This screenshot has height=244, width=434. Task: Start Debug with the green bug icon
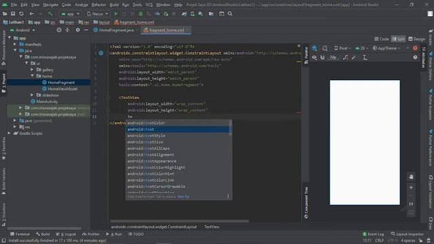[140, 14]
